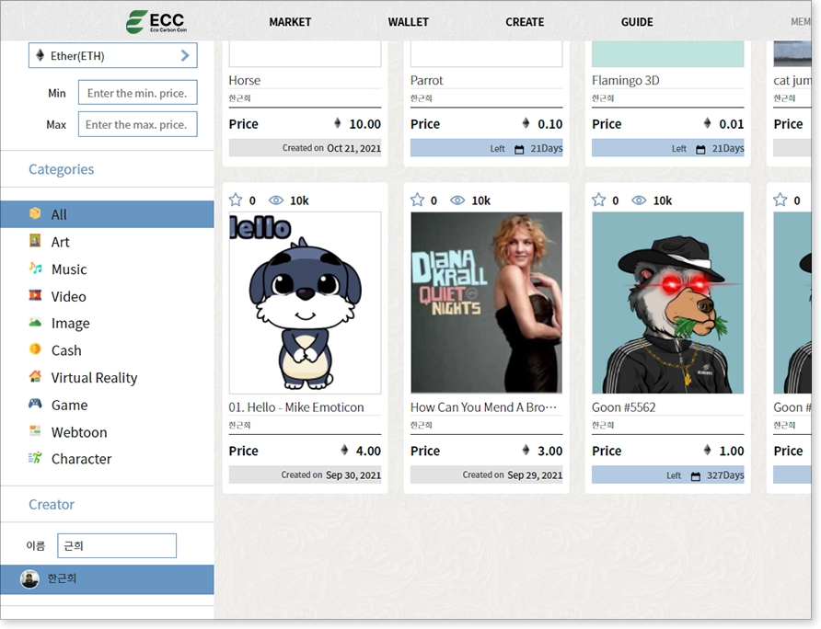Click the Webtoon category icon

[35, 430]
